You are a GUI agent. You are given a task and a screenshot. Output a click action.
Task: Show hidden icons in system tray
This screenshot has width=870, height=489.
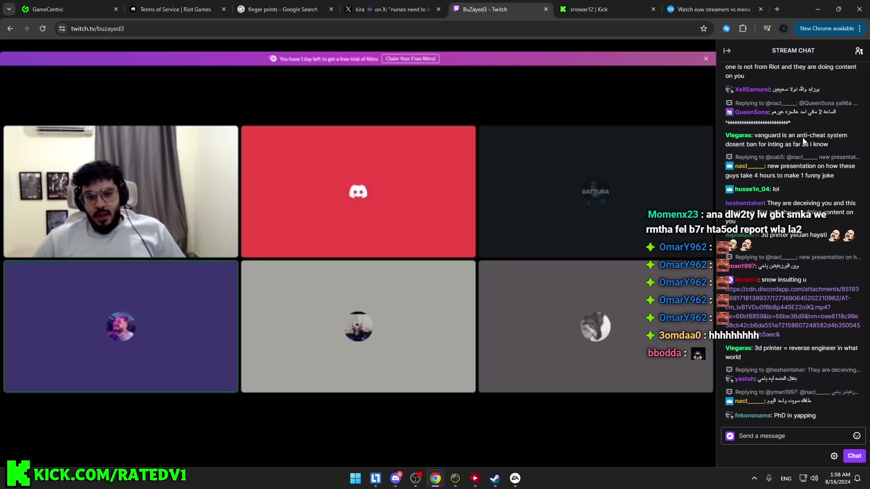click(x=754, y=478)
